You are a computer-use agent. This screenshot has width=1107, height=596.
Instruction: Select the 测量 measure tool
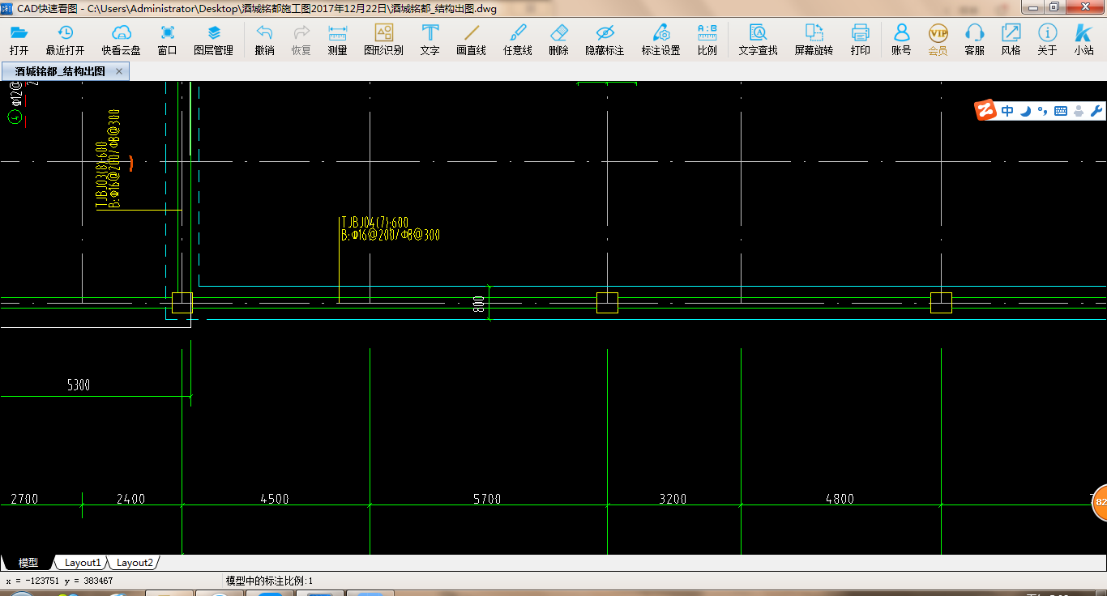coord(337,39)
